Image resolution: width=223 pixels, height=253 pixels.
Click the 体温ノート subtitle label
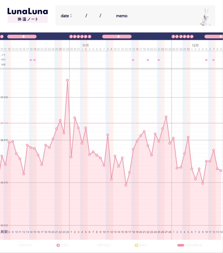coord(27,19)
